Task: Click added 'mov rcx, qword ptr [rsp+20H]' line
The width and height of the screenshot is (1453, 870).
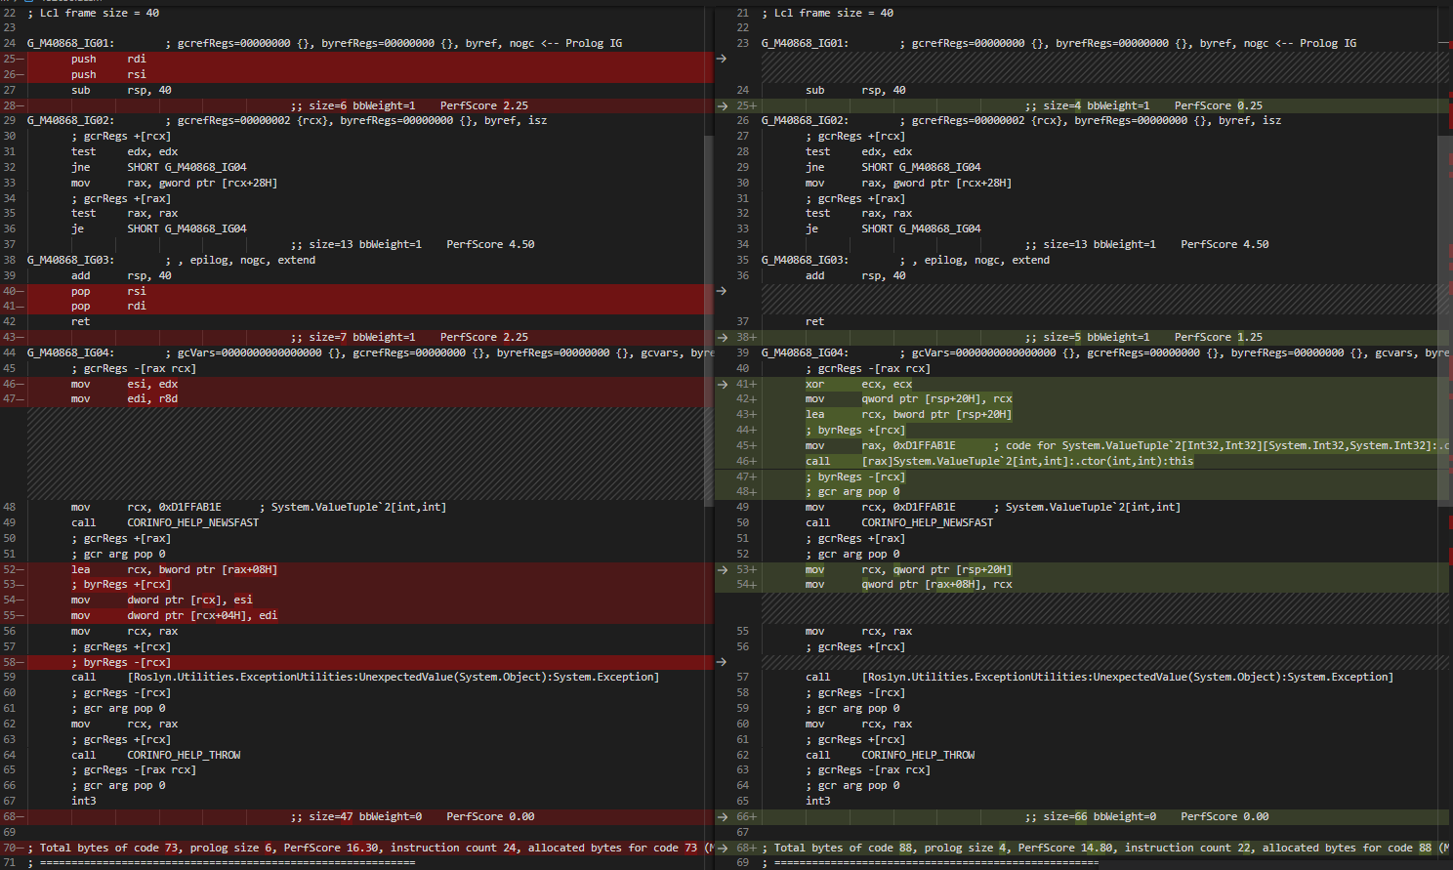Action: pos(908,569)
